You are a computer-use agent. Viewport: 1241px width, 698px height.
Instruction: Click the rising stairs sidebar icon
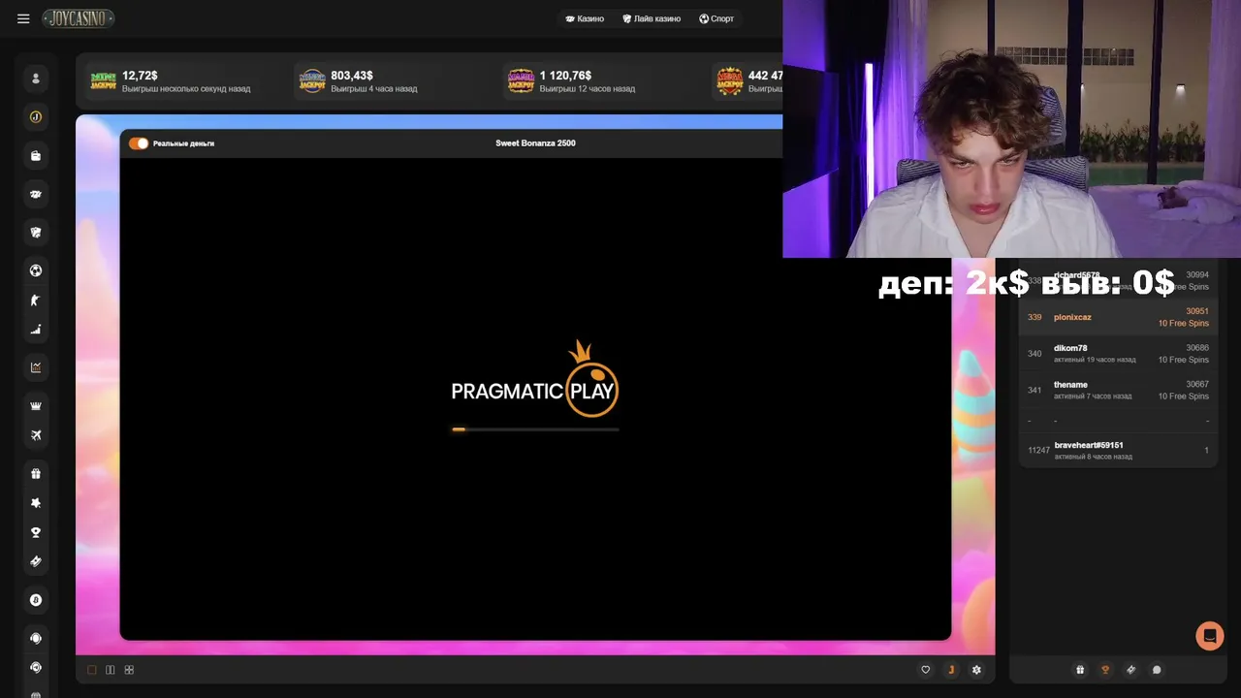36,330
